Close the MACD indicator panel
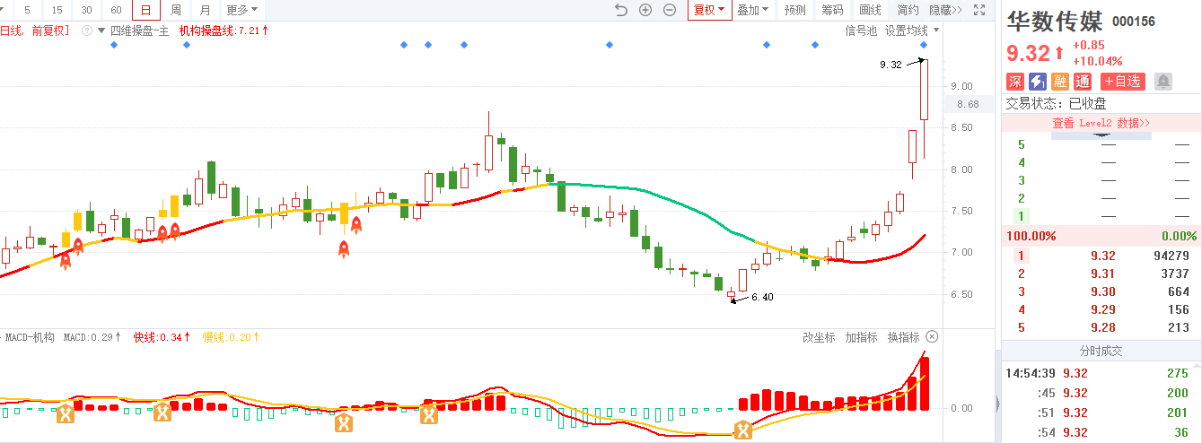 click(x=932, y=337)
